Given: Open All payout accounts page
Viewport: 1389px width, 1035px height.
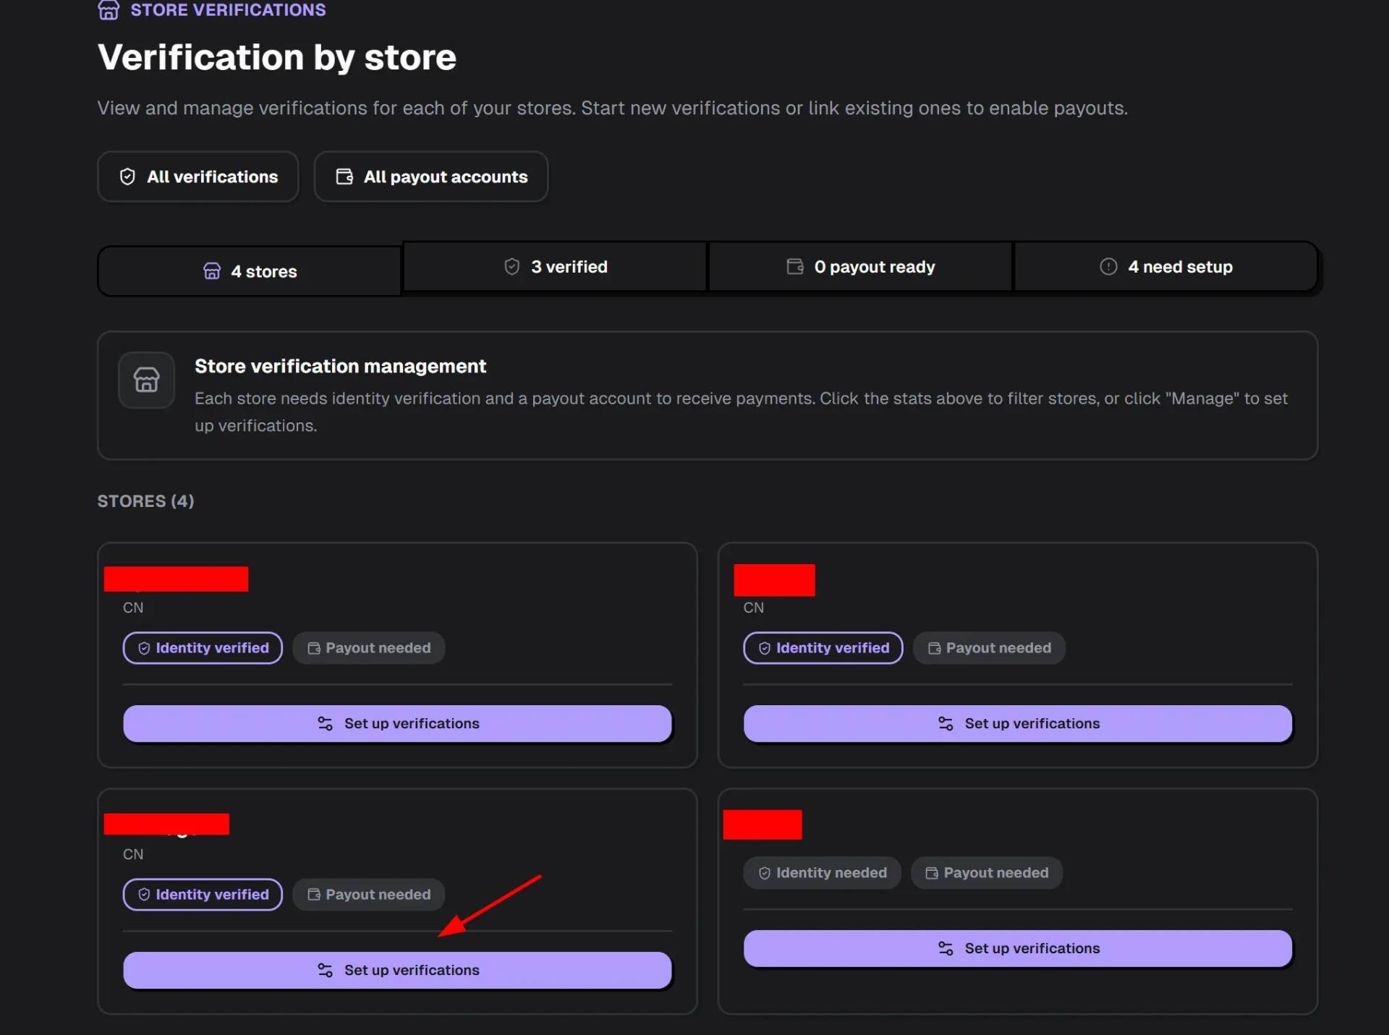Looking at the screenshot, I should point(431,176).
